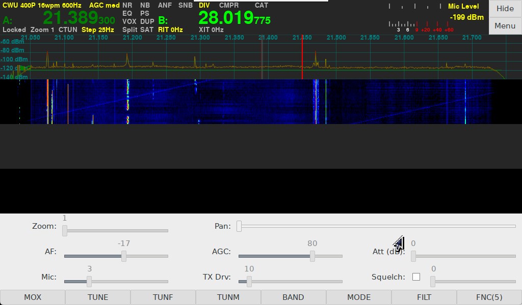Click the 21.500 frequency scale label
Screen dimensions: 522x305
336,38
